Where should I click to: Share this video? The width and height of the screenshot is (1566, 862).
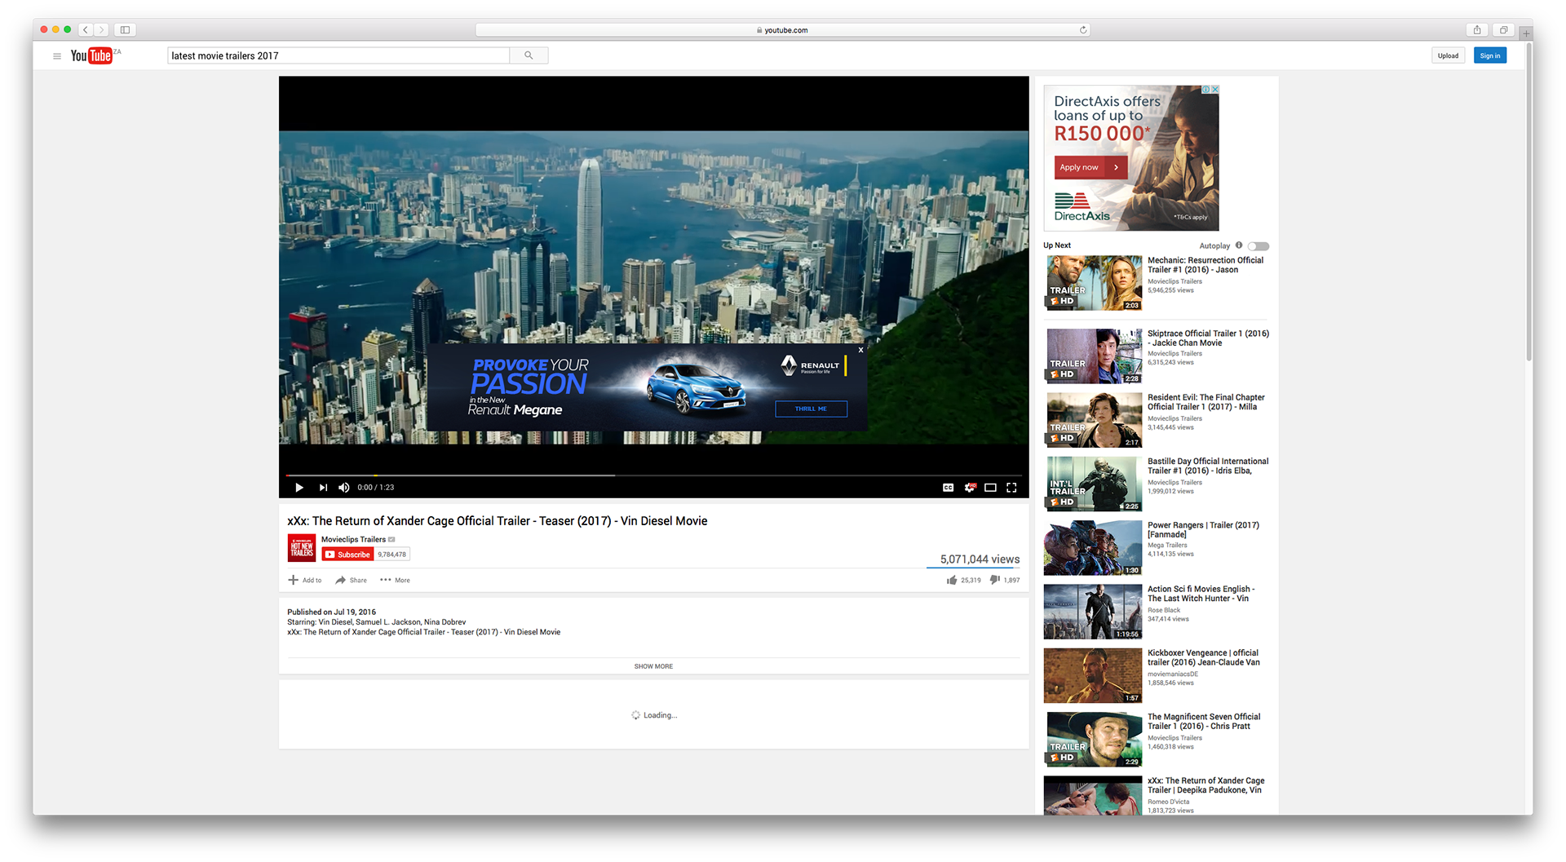352,581
